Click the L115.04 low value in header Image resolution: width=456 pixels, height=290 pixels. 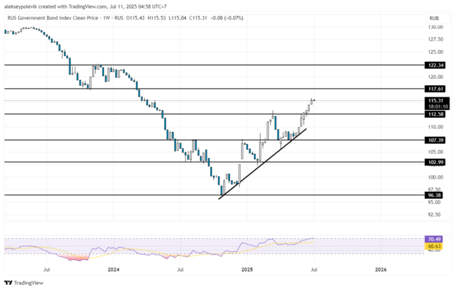pos(178,18)
